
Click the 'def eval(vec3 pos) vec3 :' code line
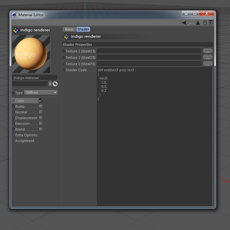point(117,70)
